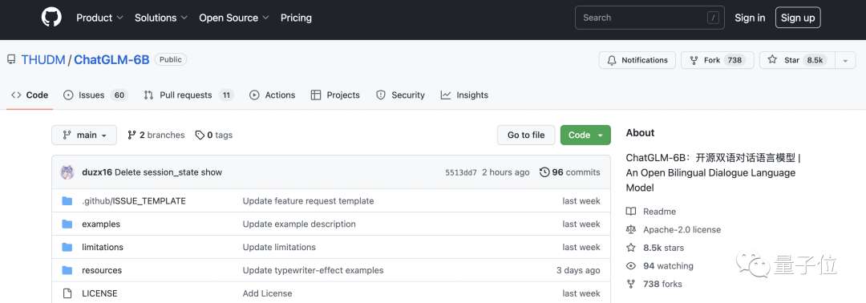View the 0 tags link
This screenshot has height=303, width=866.
click(x=214, y=135)
